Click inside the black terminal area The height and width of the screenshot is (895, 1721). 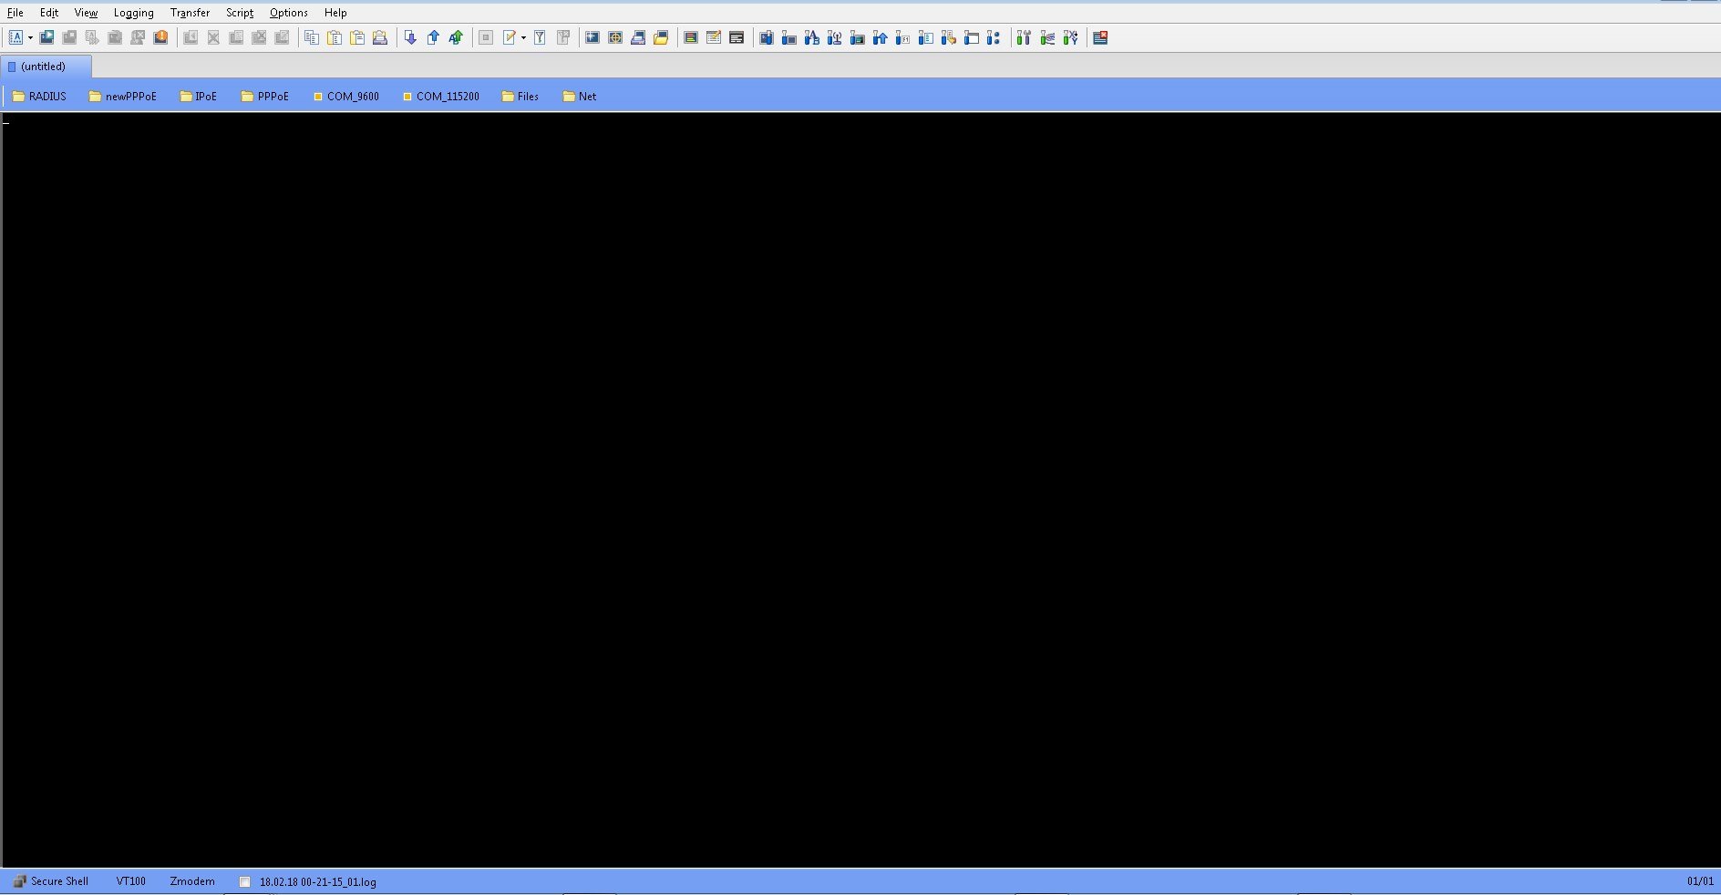coord(861,489)
